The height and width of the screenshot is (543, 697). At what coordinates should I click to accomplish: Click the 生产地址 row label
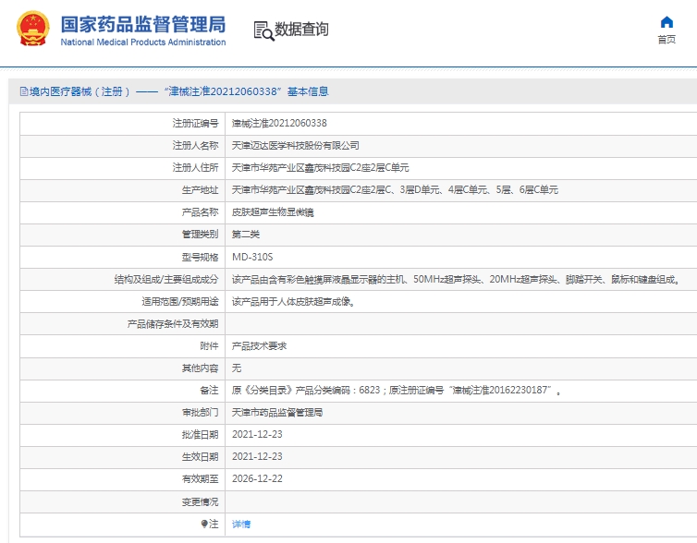(x=200, y=189)
